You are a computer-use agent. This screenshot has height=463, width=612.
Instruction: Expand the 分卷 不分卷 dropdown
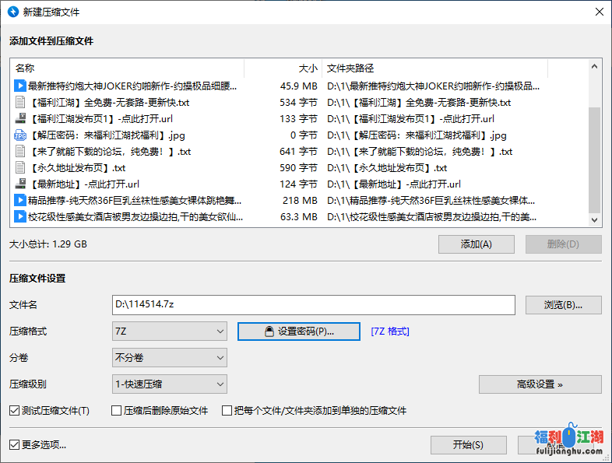tap(170, 358)
